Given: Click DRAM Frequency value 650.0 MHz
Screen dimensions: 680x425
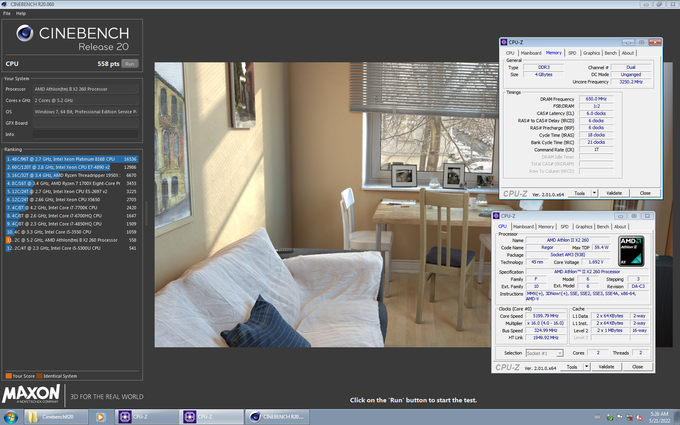Looking at the screenshot, I should click(596, 99).
